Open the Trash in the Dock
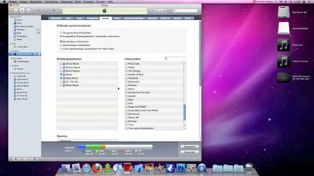This screenshot has height=176, width=314. click(x=249, y=168)
